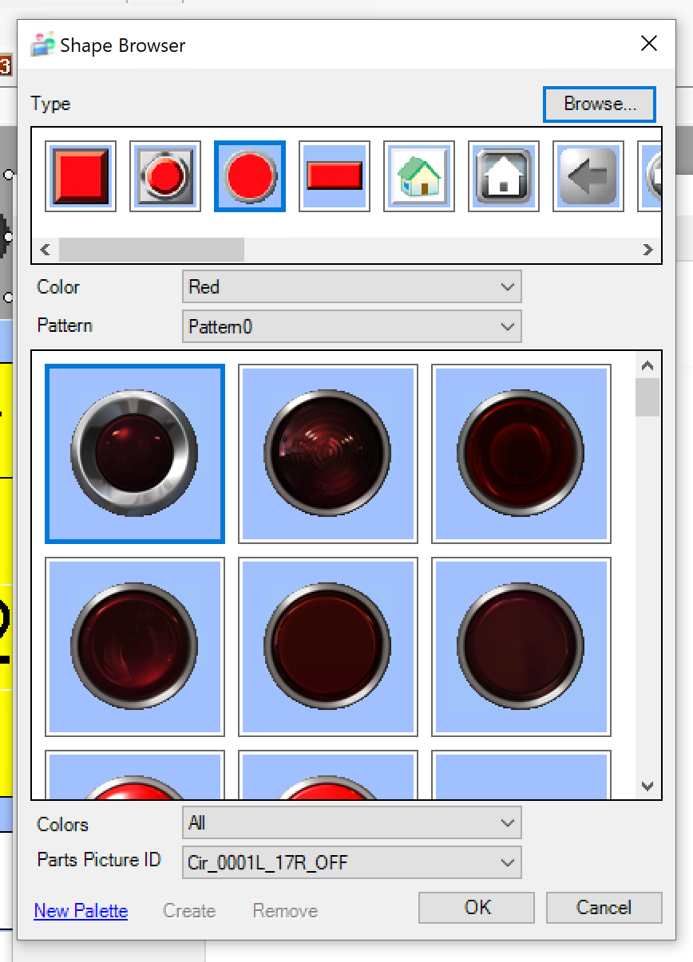The height and width of the screenshot is (962, 693).
Task: Choose the gray left arrow button type
Action: (588, 176)
